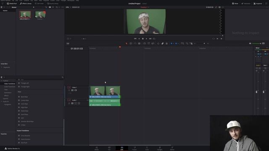269x151 pixels.
Task: Toggle Linked Selection chain icon
Action: click(163, 44)
